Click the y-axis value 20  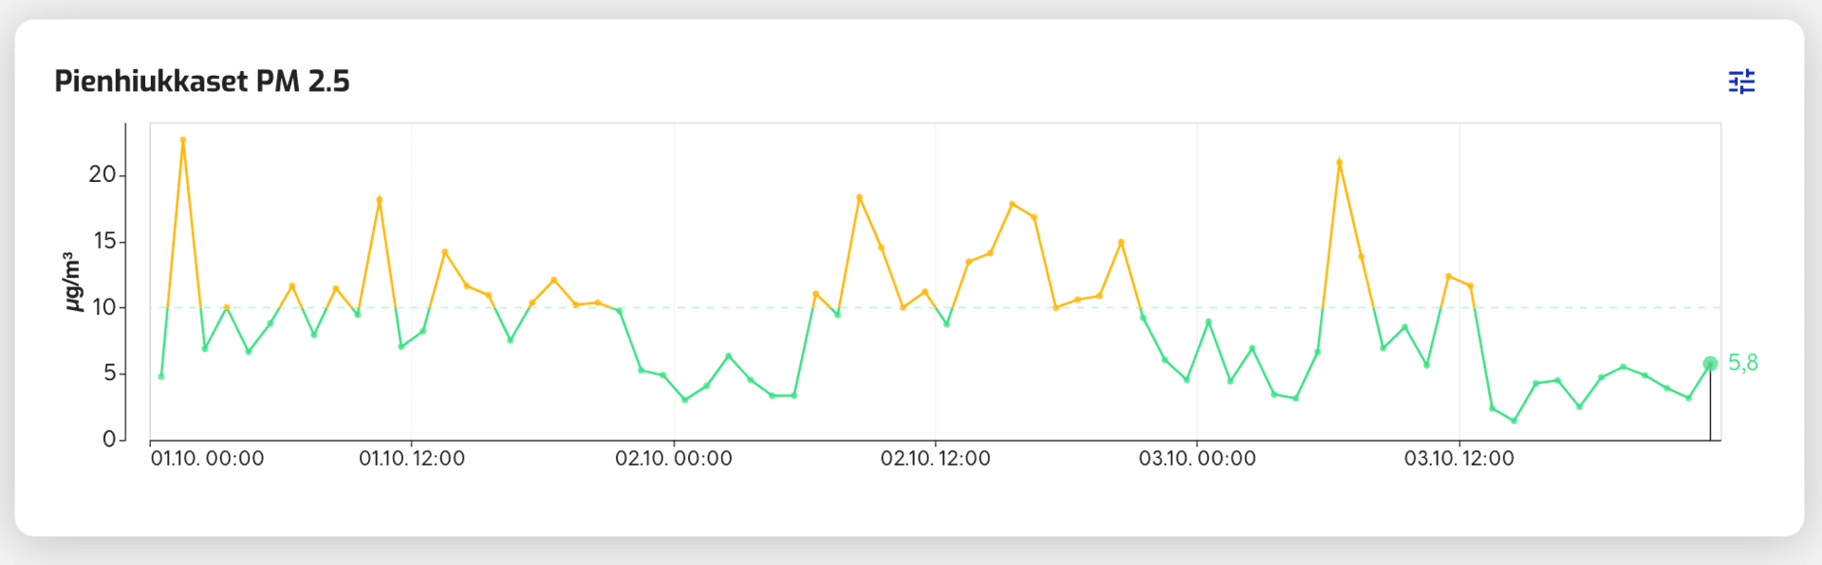pos(102,174)
